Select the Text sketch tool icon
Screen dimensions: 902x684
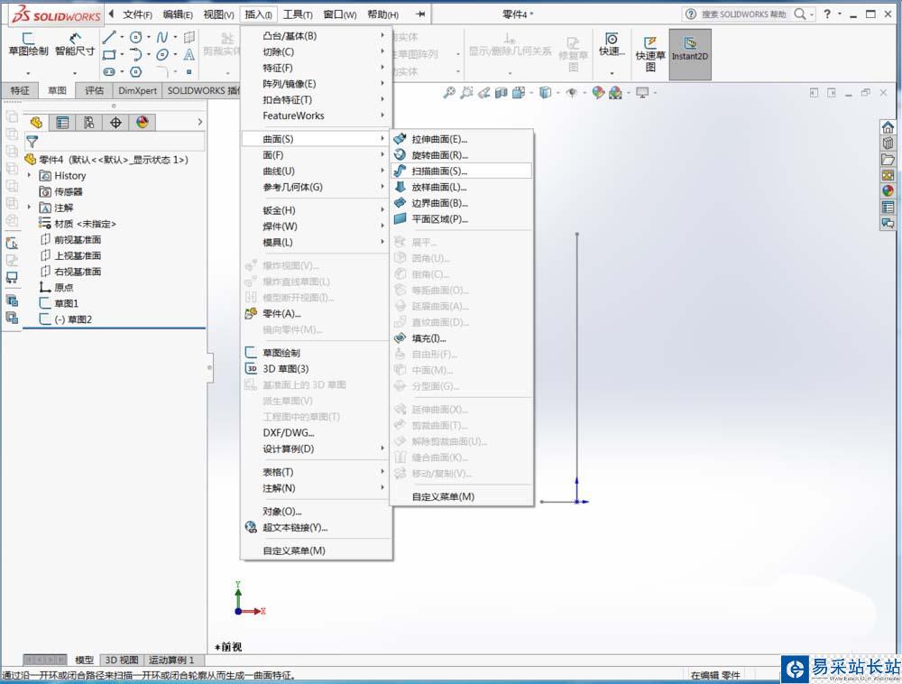189,55
